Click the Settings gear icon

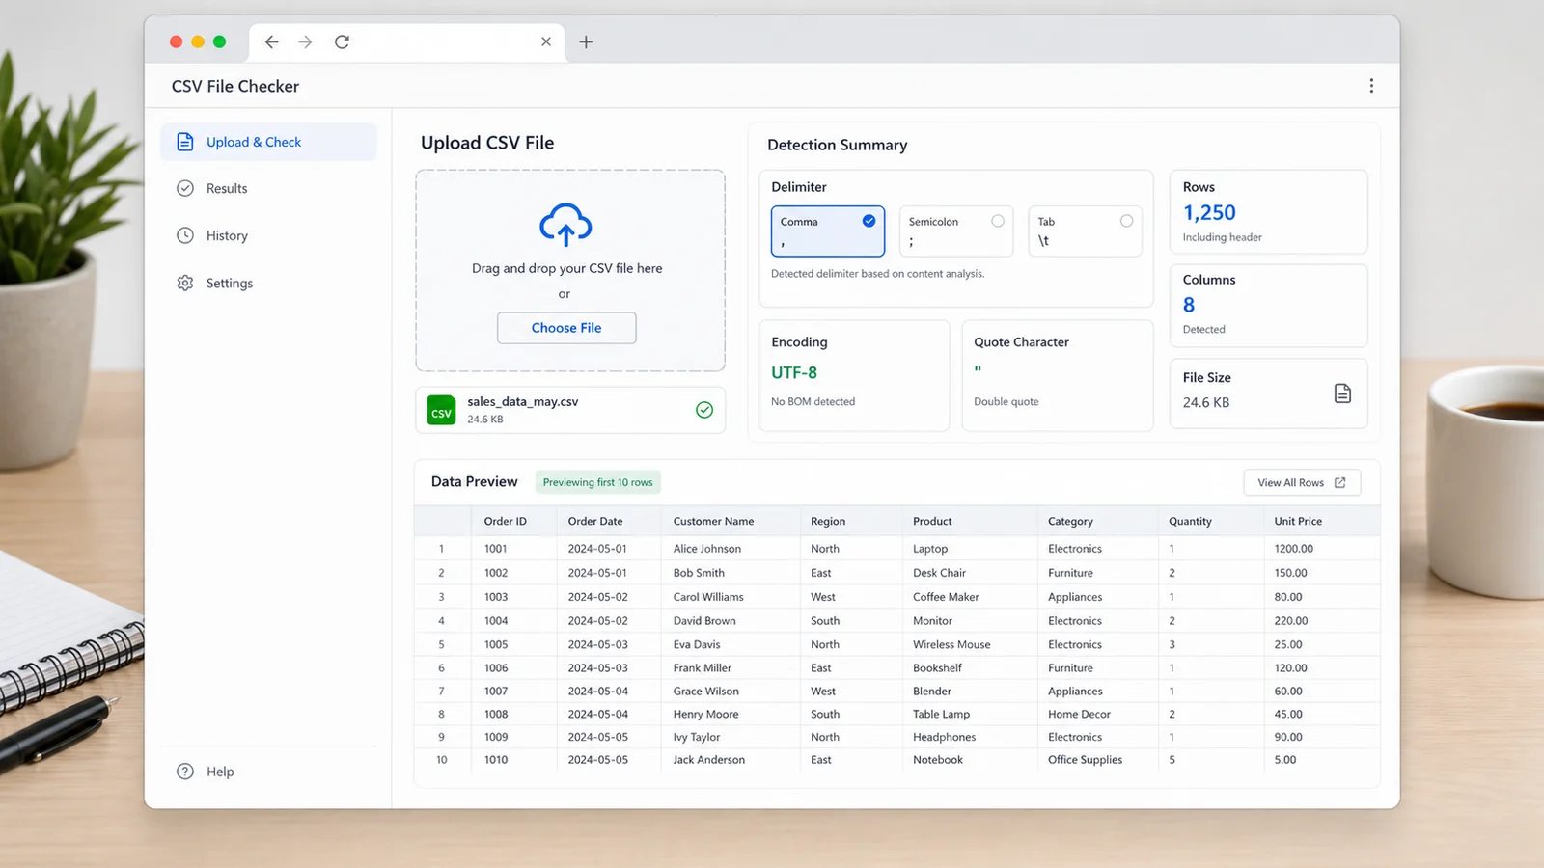pos(185,283)
